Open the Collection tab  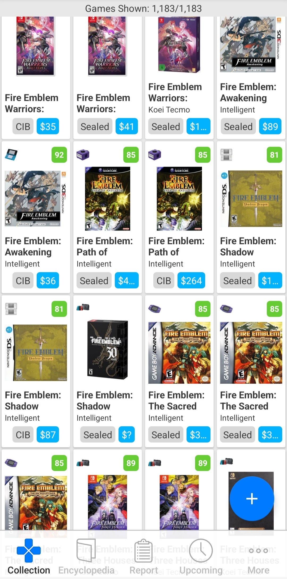[x=29, y=556]
